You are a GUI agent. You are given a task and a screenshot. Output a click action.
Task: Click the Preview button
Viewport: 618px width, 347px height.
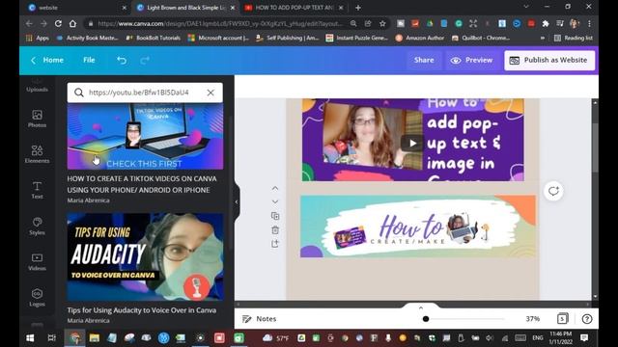(471, 60)
